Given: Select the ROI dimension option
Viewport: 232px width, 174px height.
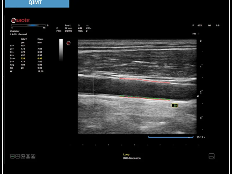Looking at the screenshot, I should 132,158.
